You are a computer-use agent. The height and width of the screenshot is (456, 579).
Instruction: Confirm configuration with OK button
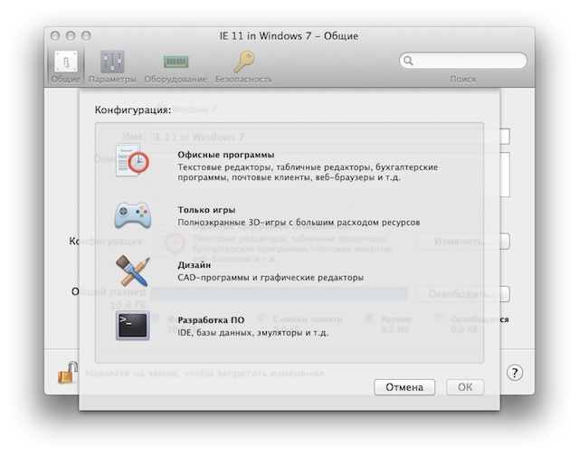point(465,387)
